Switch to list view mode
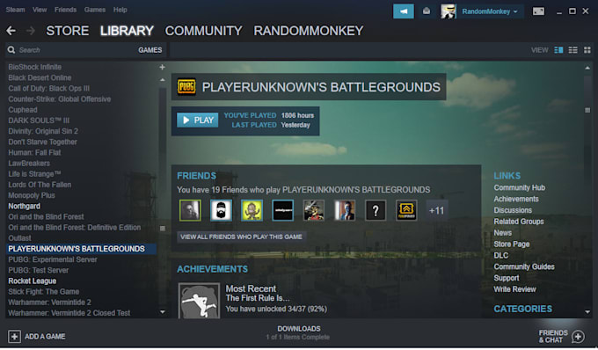 pos(572,50)
